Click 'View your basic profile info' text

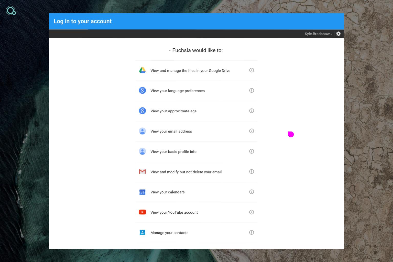[173, 152]
